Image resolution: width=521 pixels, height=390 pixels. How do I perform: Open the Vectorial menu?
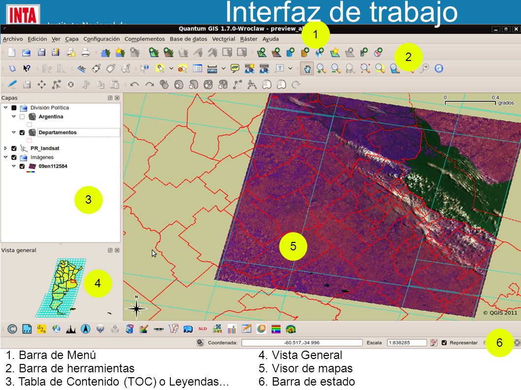point(223,39)
